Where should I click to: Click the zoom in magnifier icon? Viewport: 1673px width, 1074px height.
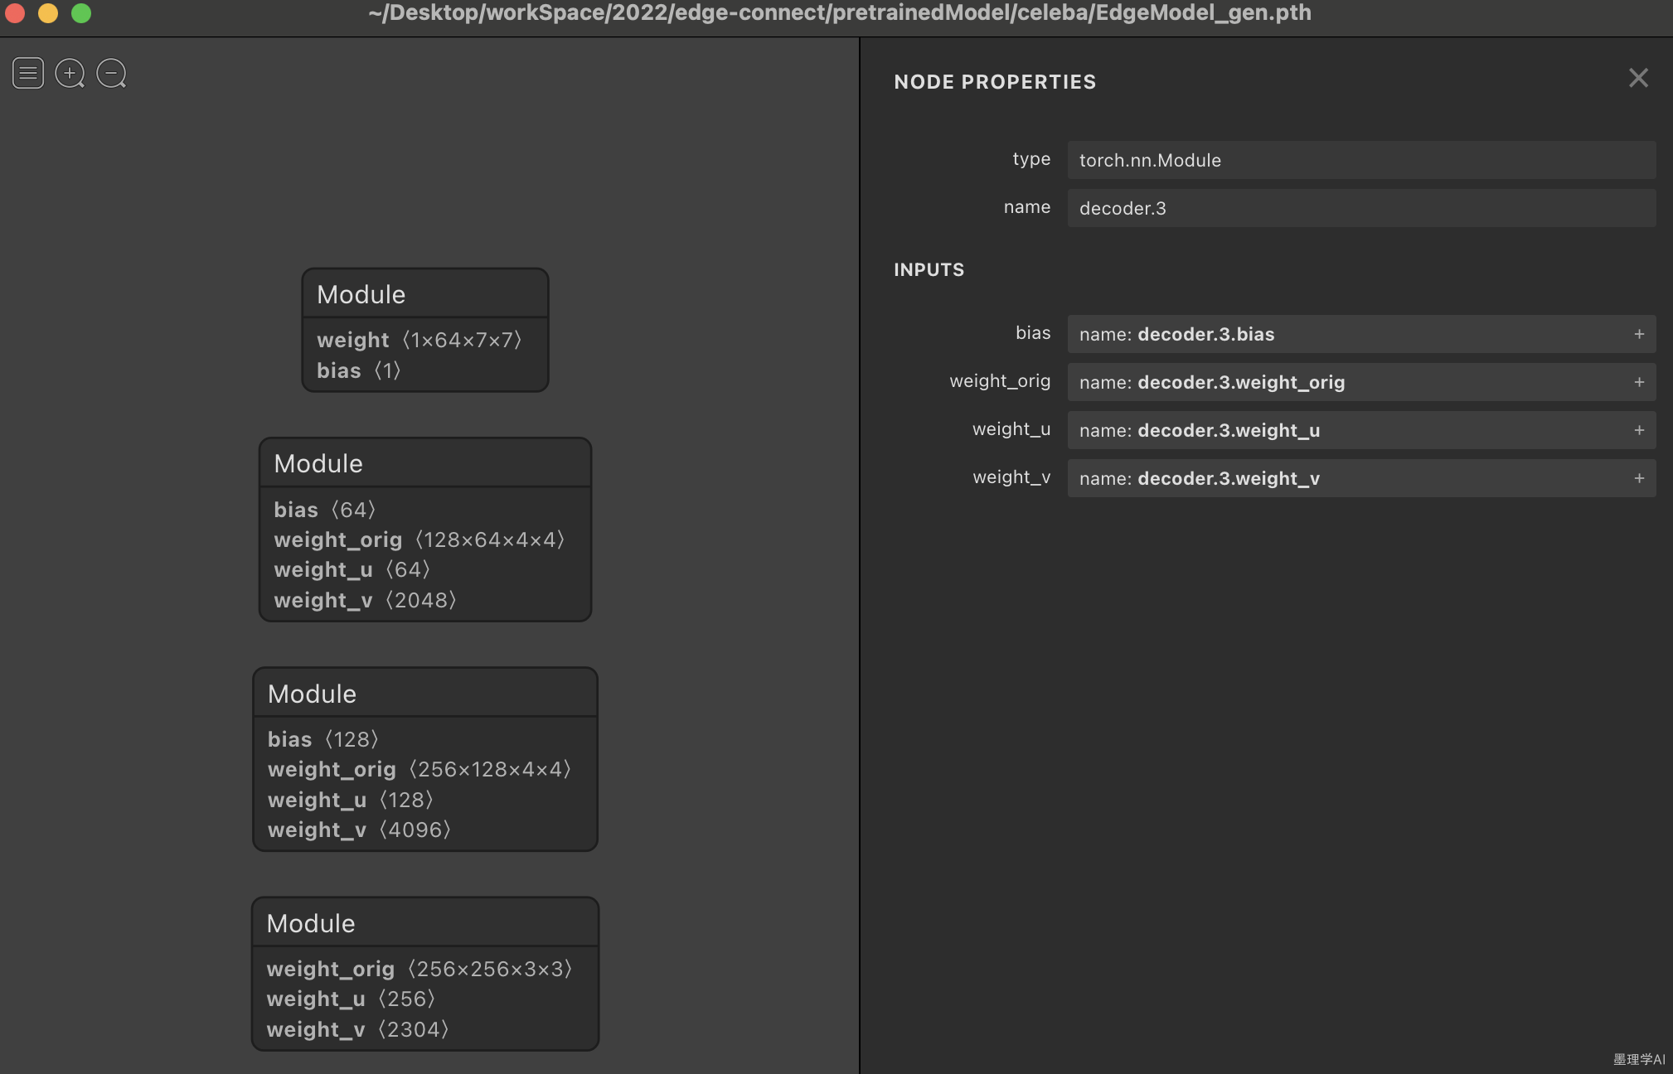70,74
